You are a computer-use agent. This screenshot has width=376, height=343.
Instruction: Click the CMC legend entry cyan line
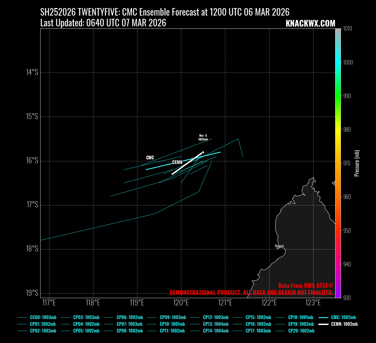[x=323, y=317]
